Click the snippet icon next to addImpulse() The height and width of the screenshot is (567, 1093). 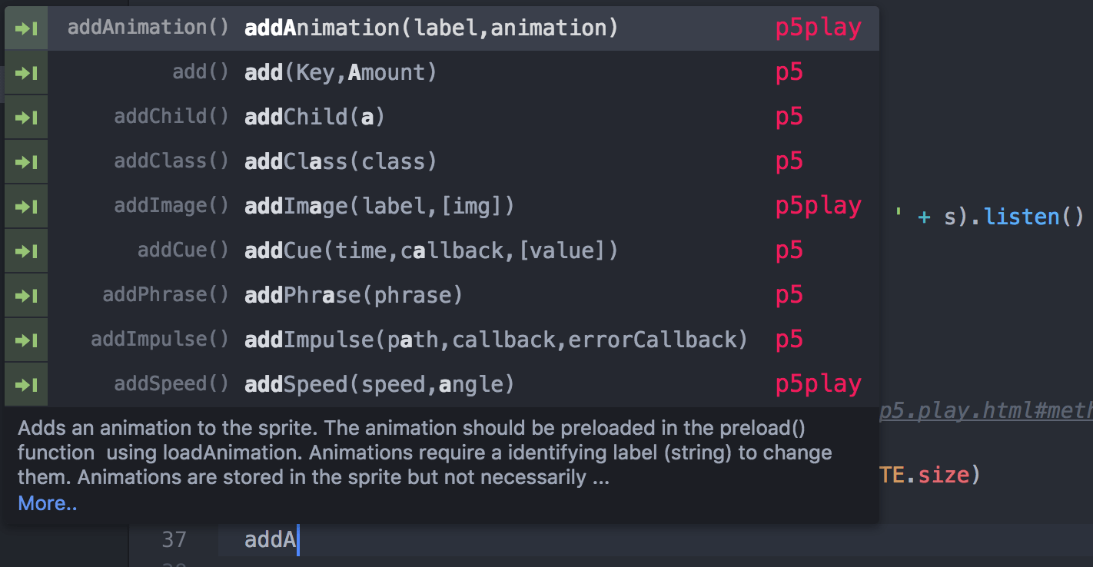[x=26, y=340]
